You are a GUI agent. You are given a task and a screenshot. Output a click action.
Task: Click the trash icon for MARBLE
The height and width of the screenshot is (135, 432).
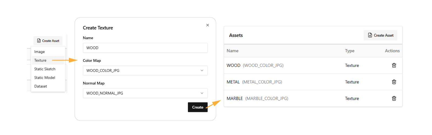click(394, 99)
